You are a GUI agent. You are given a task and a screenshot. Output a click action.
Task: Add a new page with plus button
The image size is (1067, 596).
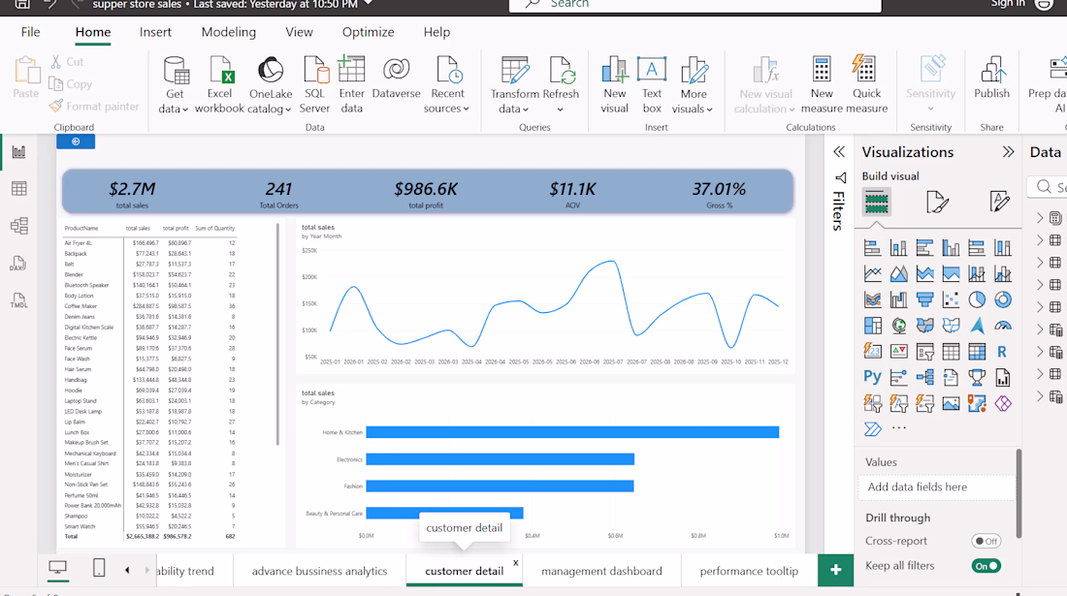835,570
